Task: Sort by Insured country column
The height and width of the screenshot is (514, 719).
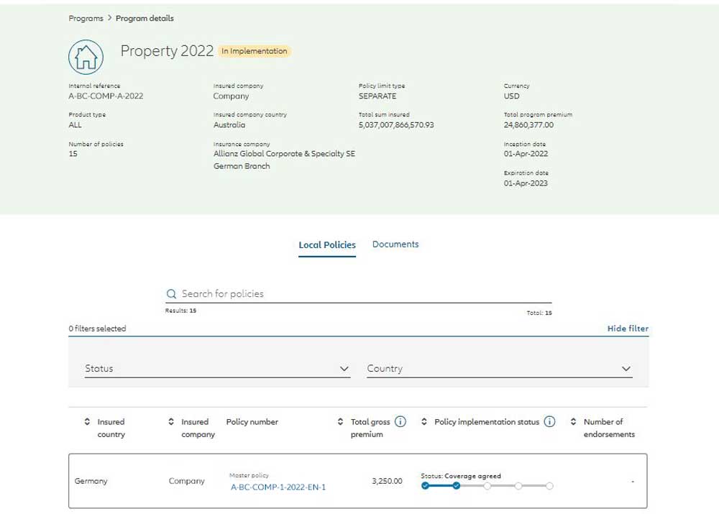Action: pyautogui.click(x=87, y=421)
